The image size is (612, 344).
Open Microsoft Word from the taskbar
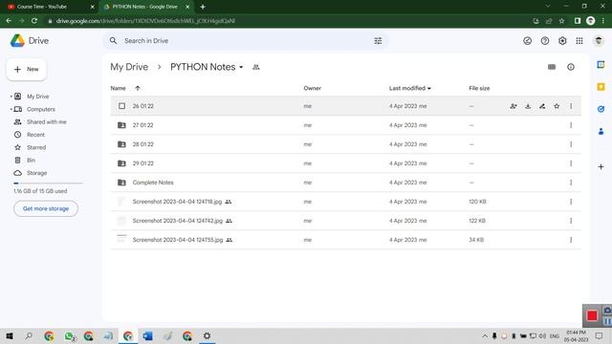(x=148, y=335)
